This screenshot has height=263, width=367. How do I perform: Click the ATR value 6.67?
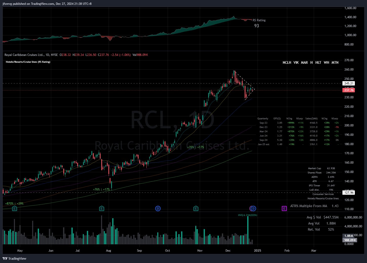(x=331, y=181)
